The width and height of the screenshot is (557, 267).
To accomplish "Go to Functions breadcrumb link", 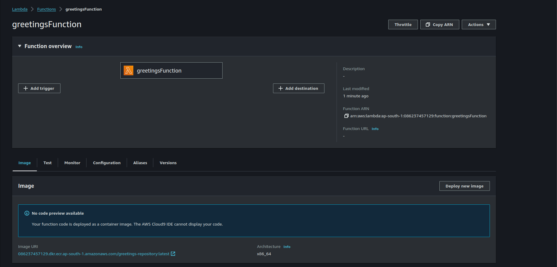I will (47, 9).
